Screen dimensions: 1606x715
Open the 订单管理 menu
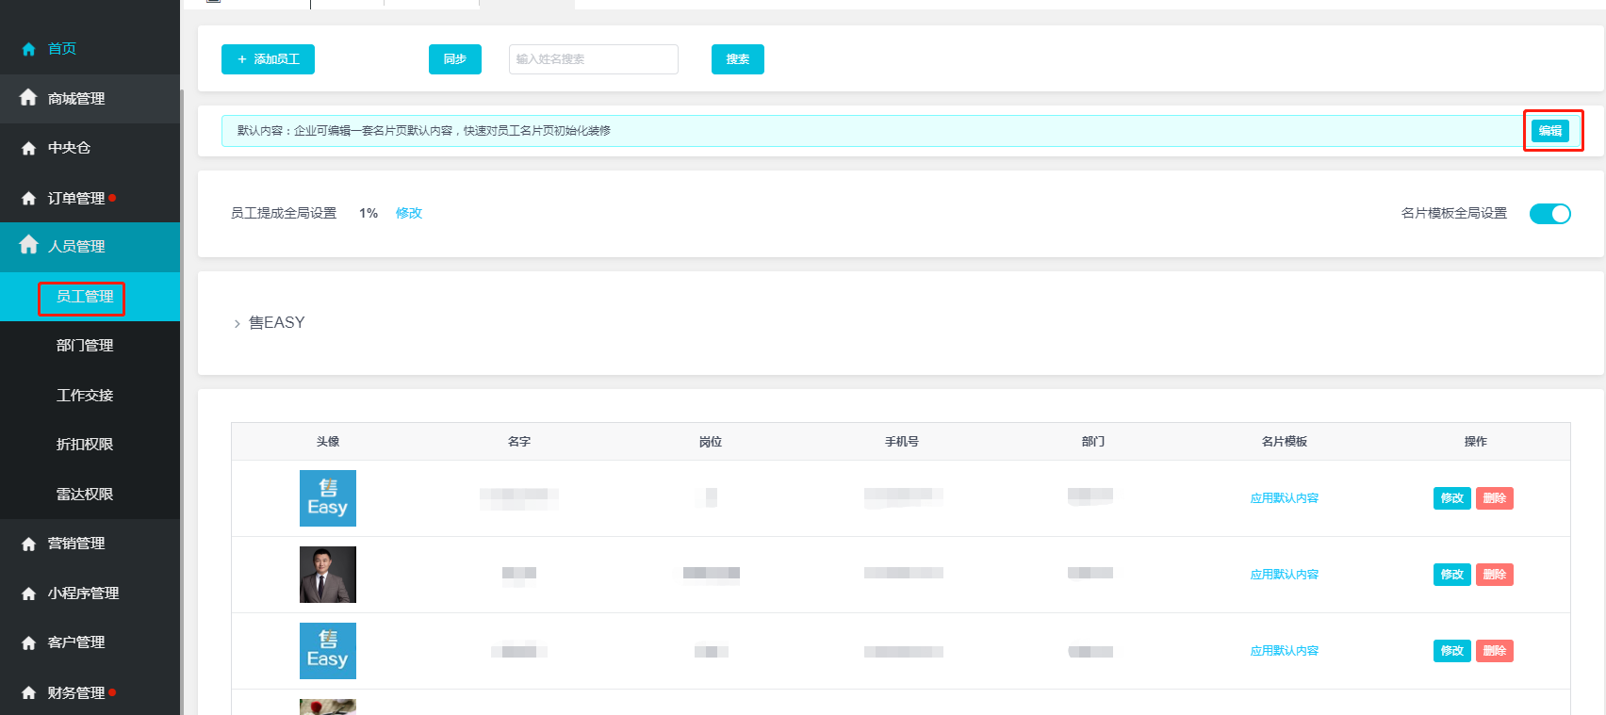tap(90, 198)
